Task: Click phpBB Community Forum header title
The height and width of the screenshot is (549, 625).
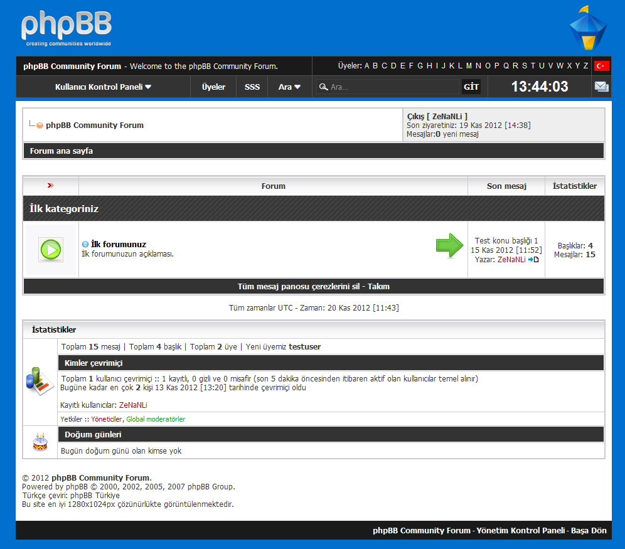Action: coord(72,66)
